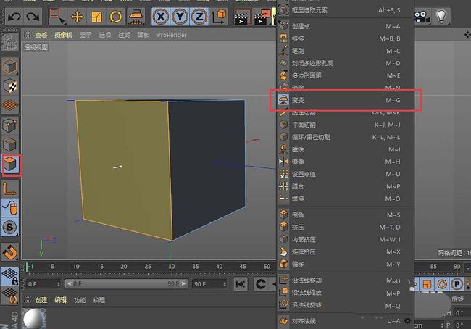Open the Iron tool dropdown in the top toolbar
This screenshot has width=471, height=329.
(136, 17)
